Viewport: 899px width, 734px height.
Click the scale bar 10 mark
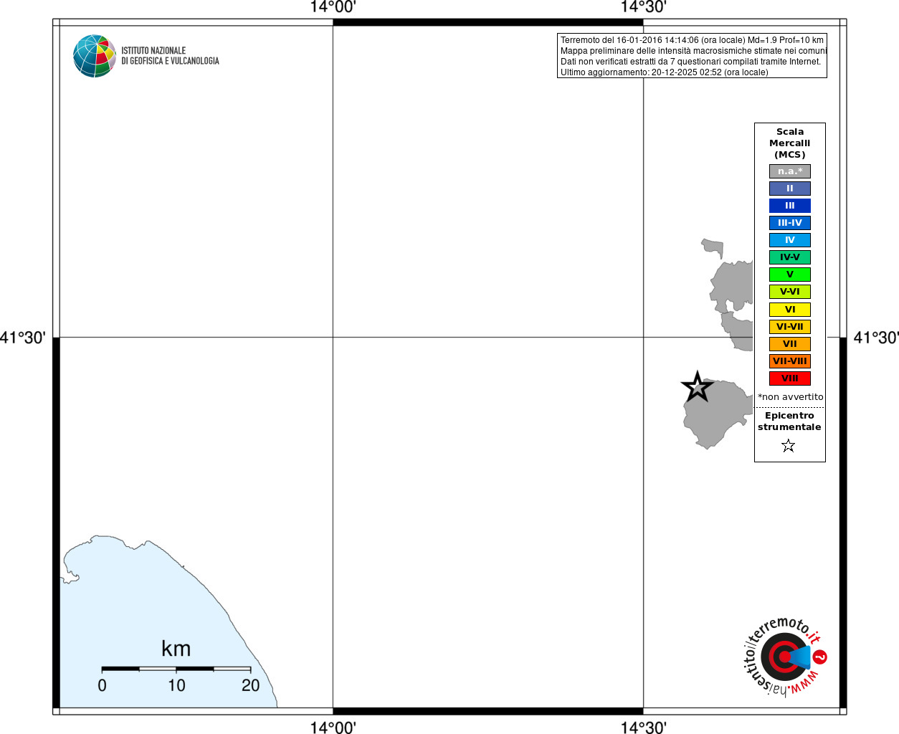(176, 685)
